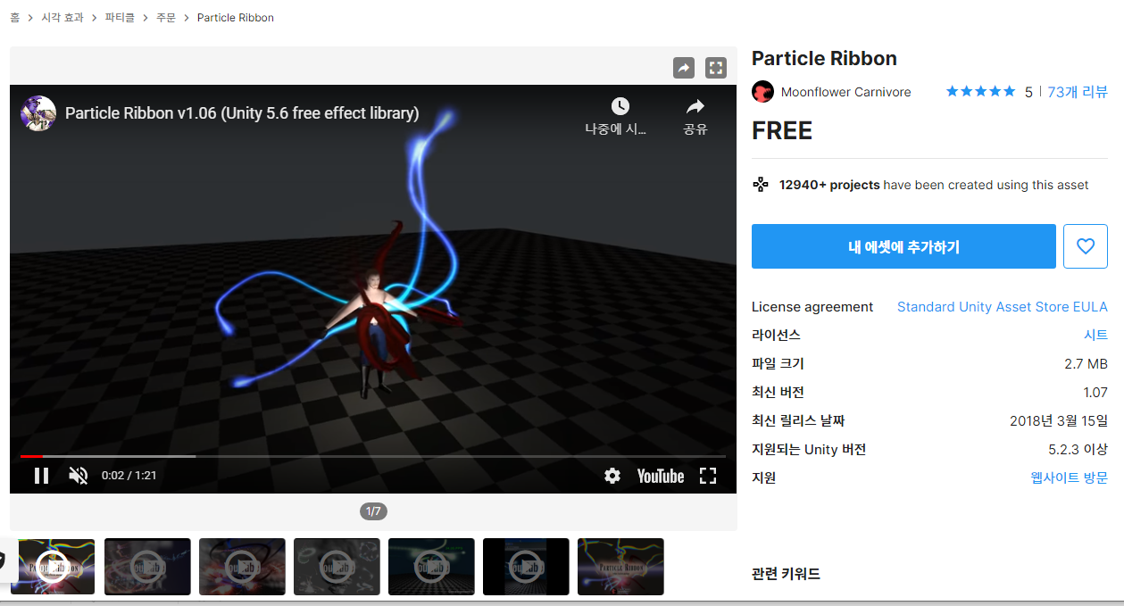Image resolution: width=1124 pixels, height=606 pixels.
Task: Click the YouTube logo in the player
Action: pyautogui.click(x=661, y=476)
